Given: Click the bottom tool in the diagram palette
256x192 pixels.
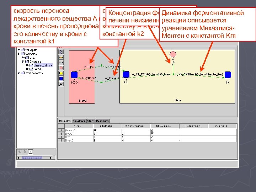Looking at the screenshot, I should [x=61, y=84].
